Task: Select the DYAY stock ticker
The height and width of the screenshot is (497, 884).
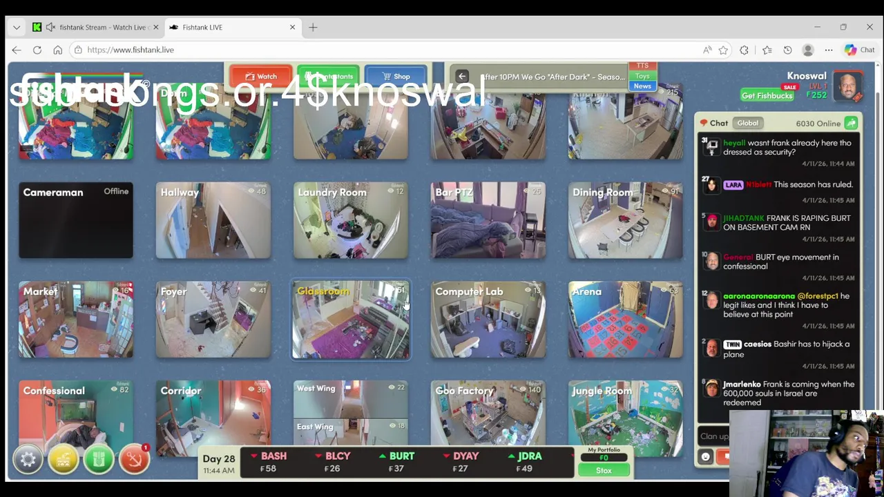Action: [461, 462]
